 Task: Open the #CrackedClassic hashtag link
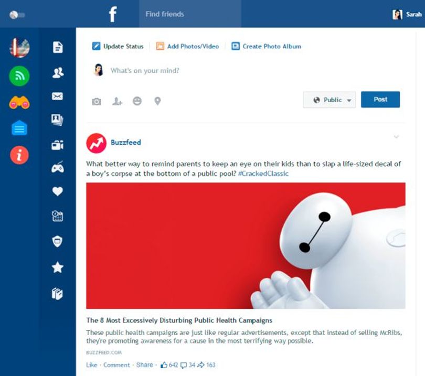coord(263,174)
